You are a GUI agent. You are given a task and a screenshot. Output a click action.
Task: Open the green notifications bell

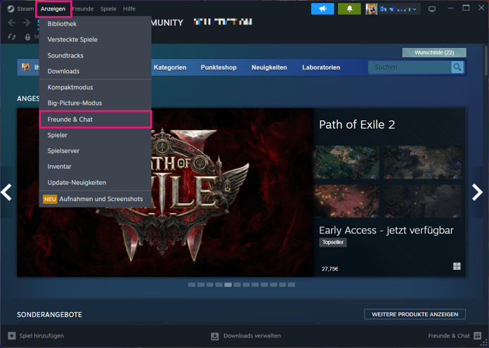click(349, 8)
